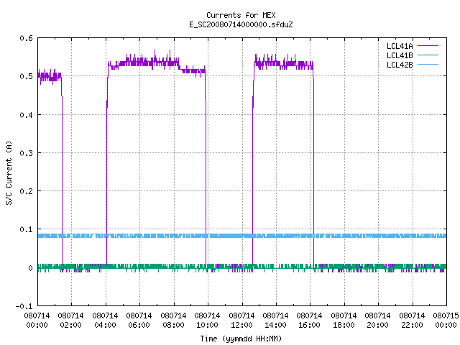Click the 12:00 x-axis tick label

(x=241, y=325)
